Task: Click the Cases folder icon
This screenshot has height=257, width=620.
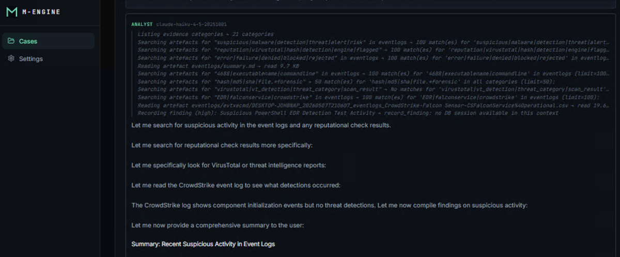Action: pyautogui.click(x=11, y=41)
